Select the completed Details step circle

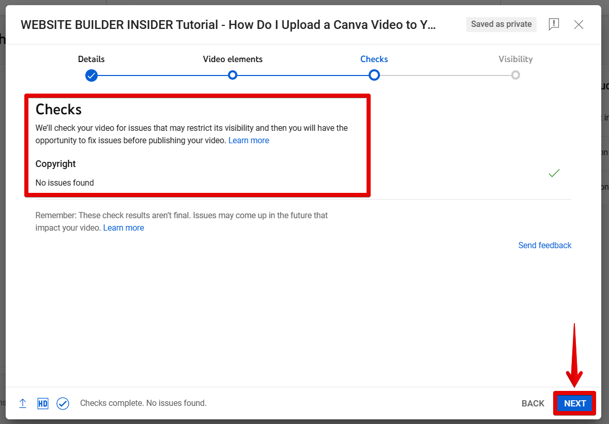92,75
